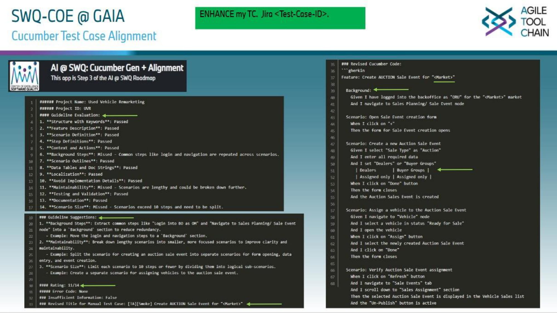The width and height of the screenshot is (557, 313).
Task: Click the green ENHANCE my TC banner
Action: pyautogui.click(x=280, y=18)
